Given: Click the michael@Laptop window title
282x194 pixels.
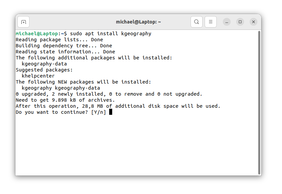Looking at the screenshot, I should [138, 22].
